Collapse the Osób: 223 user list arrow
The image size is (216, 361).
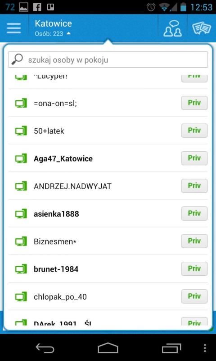[x=68, y=33]
